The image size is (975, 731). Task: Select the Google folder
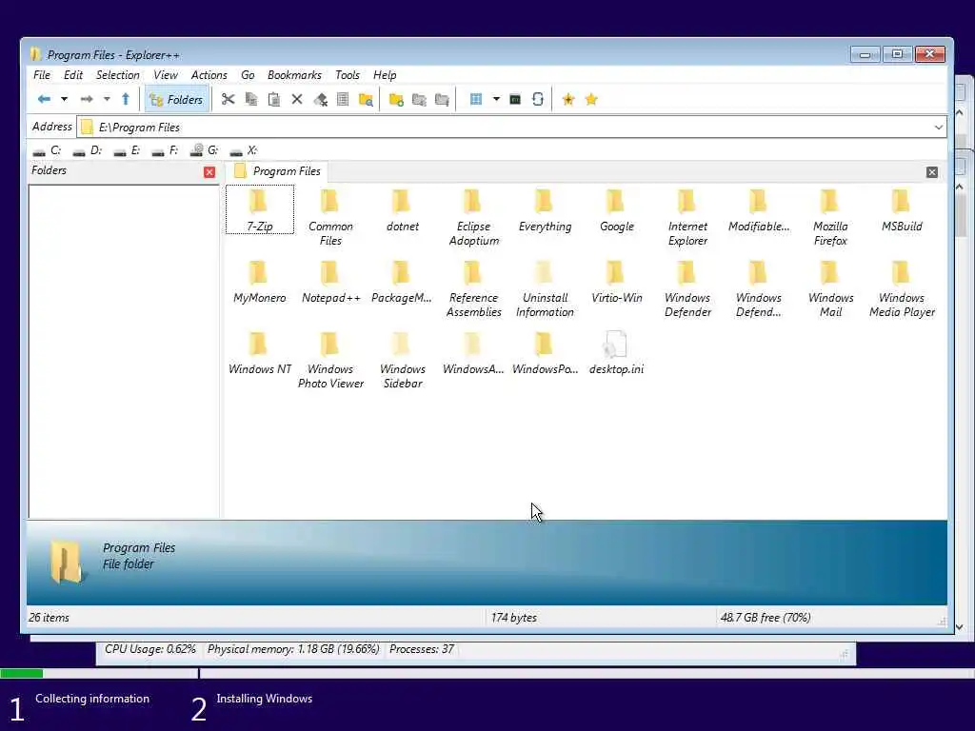pos(616,210)
